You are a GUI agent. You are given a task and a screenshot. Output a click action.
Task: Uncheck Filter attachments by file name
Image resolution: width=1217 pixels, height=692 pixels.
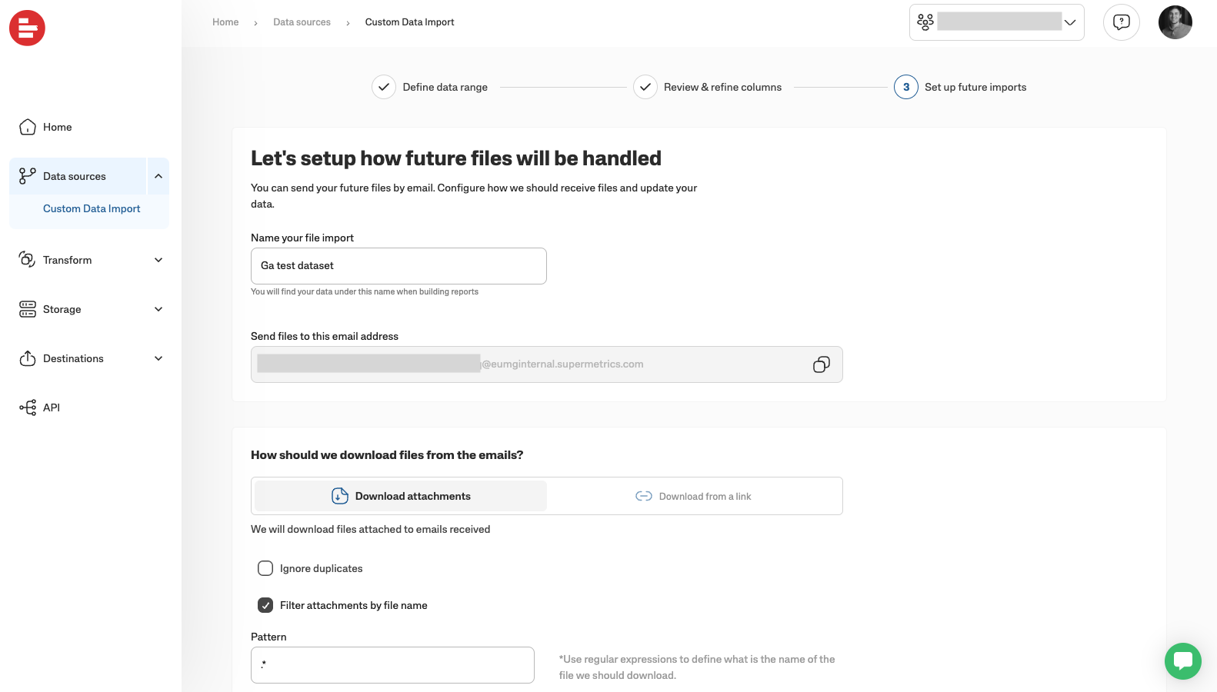[265, 605]
